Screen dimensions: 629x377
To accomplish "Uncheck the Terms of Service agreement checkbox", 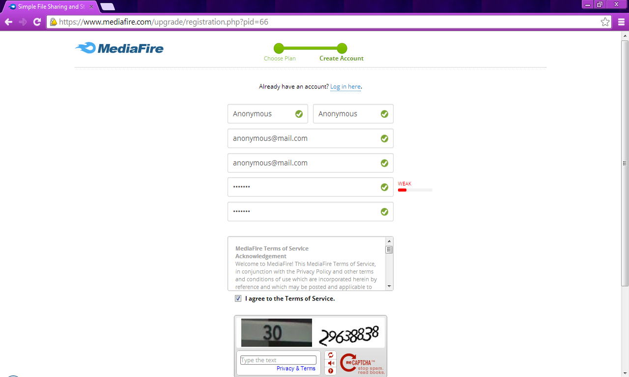I will (238, 298).
